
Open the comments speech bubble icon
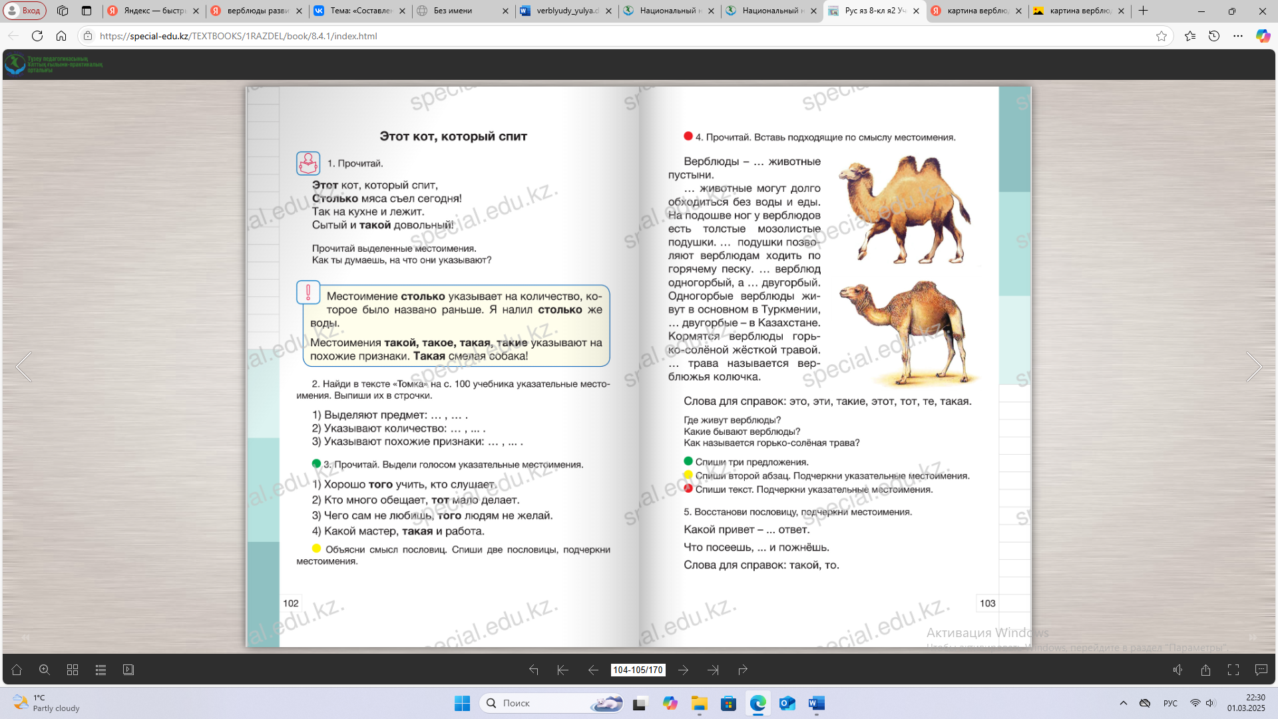coord(1261,670)
